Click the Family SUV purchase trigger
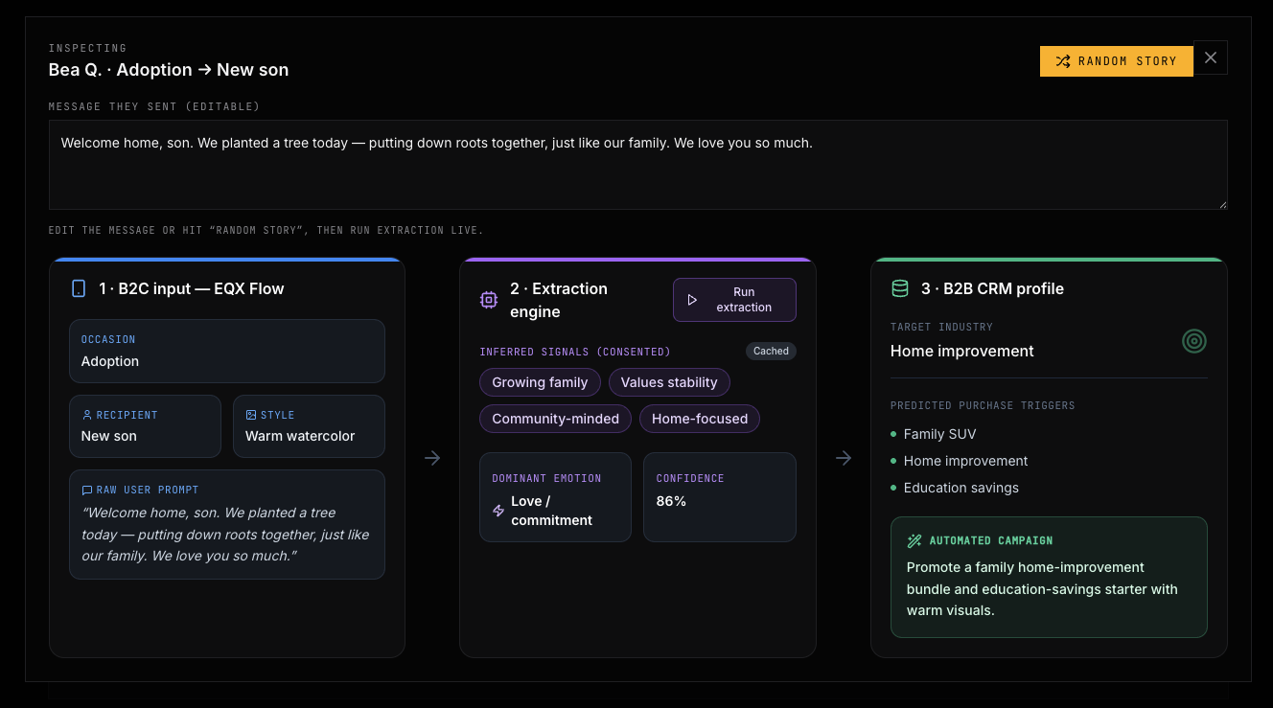Viewport: 1273px width, 708px height. click(940, 434)
